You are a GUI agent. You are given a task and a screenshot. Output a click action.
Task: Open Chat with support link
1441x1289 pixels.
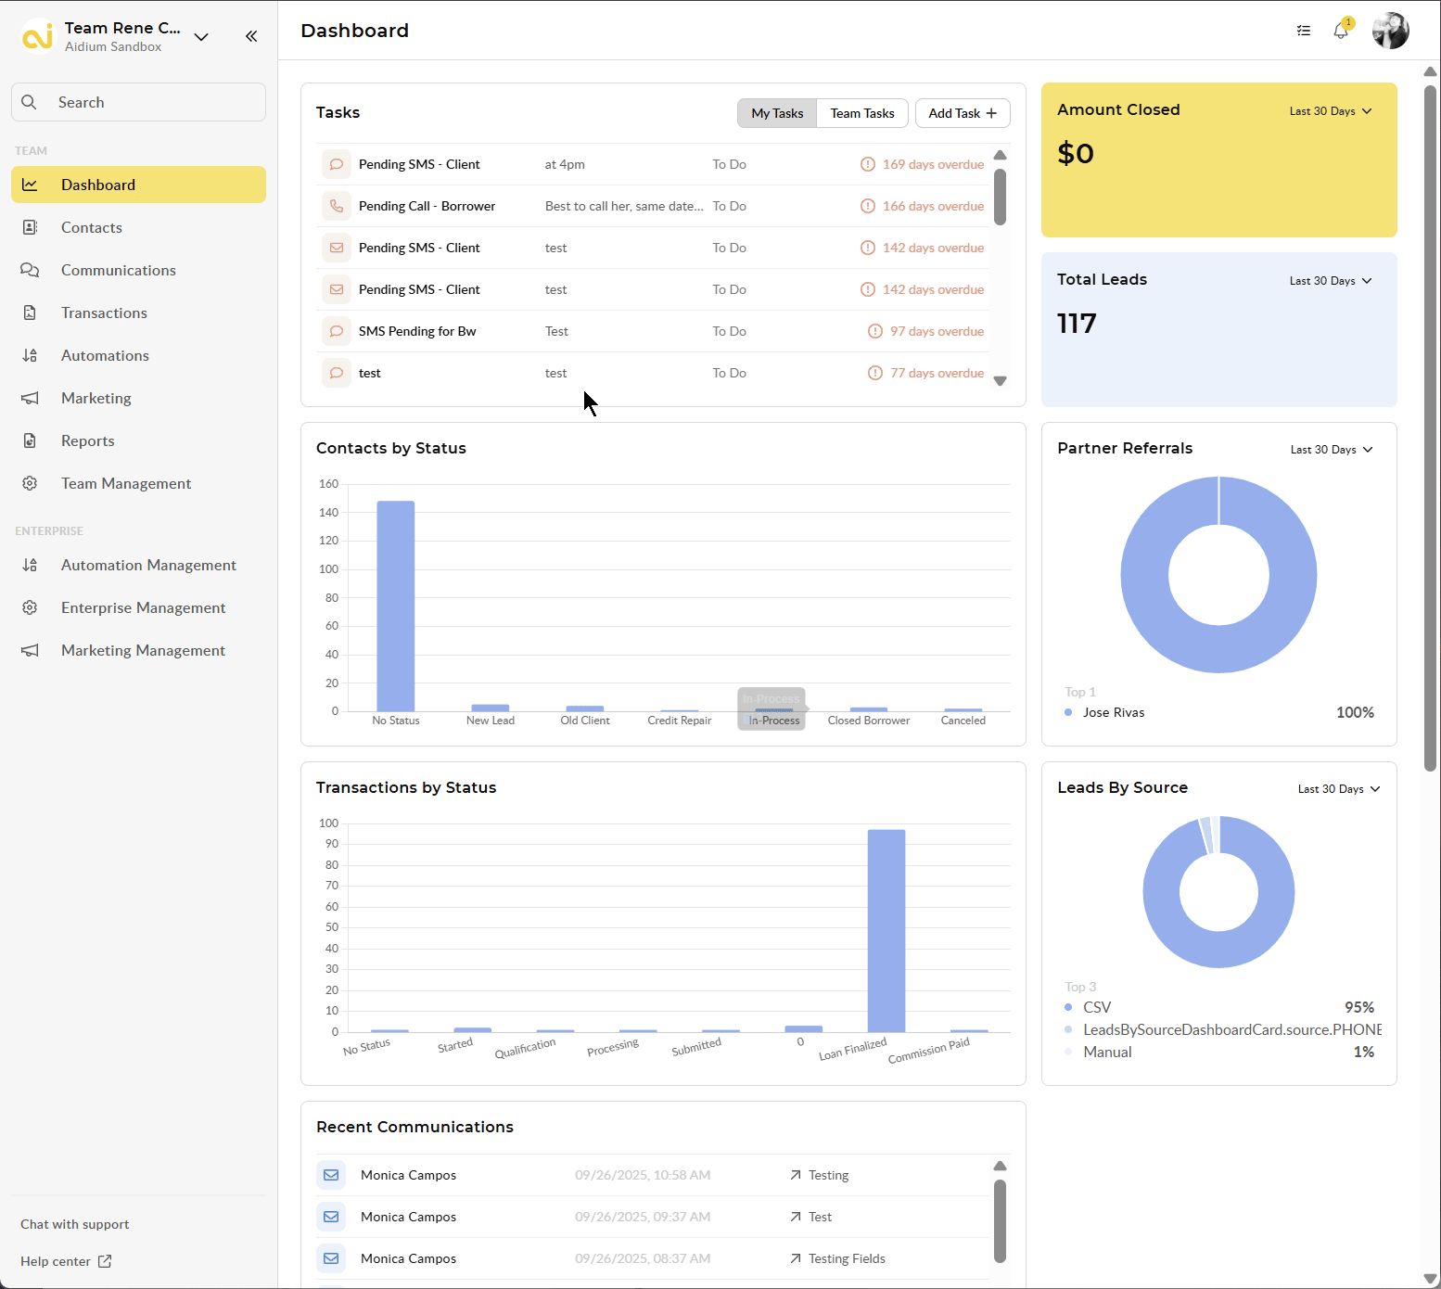(x=74, y=1224)
